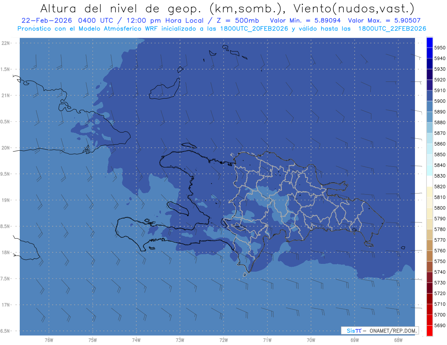Click the '8.5N' latitude label
Screen dimensions: 447x345
point(5,226)
